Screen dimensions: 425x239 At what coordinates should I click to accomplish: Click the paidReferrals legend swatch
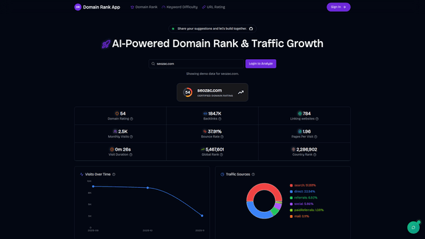[292, 210]
